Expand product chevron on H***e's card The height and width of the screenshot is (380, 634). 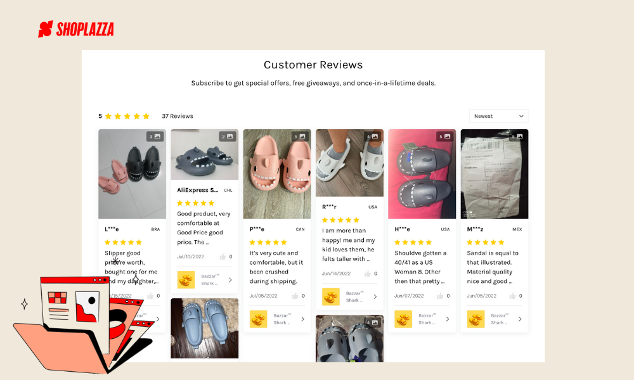tap(448, 319)
